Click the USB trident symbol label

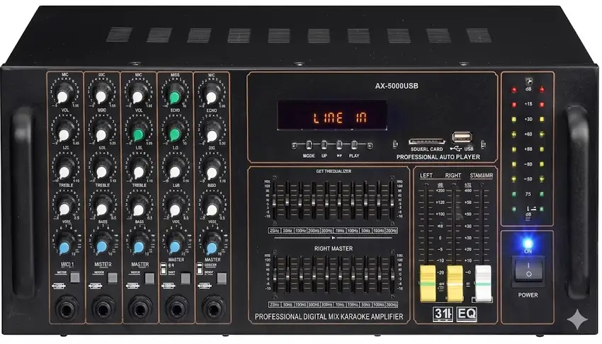click(455, 149)
